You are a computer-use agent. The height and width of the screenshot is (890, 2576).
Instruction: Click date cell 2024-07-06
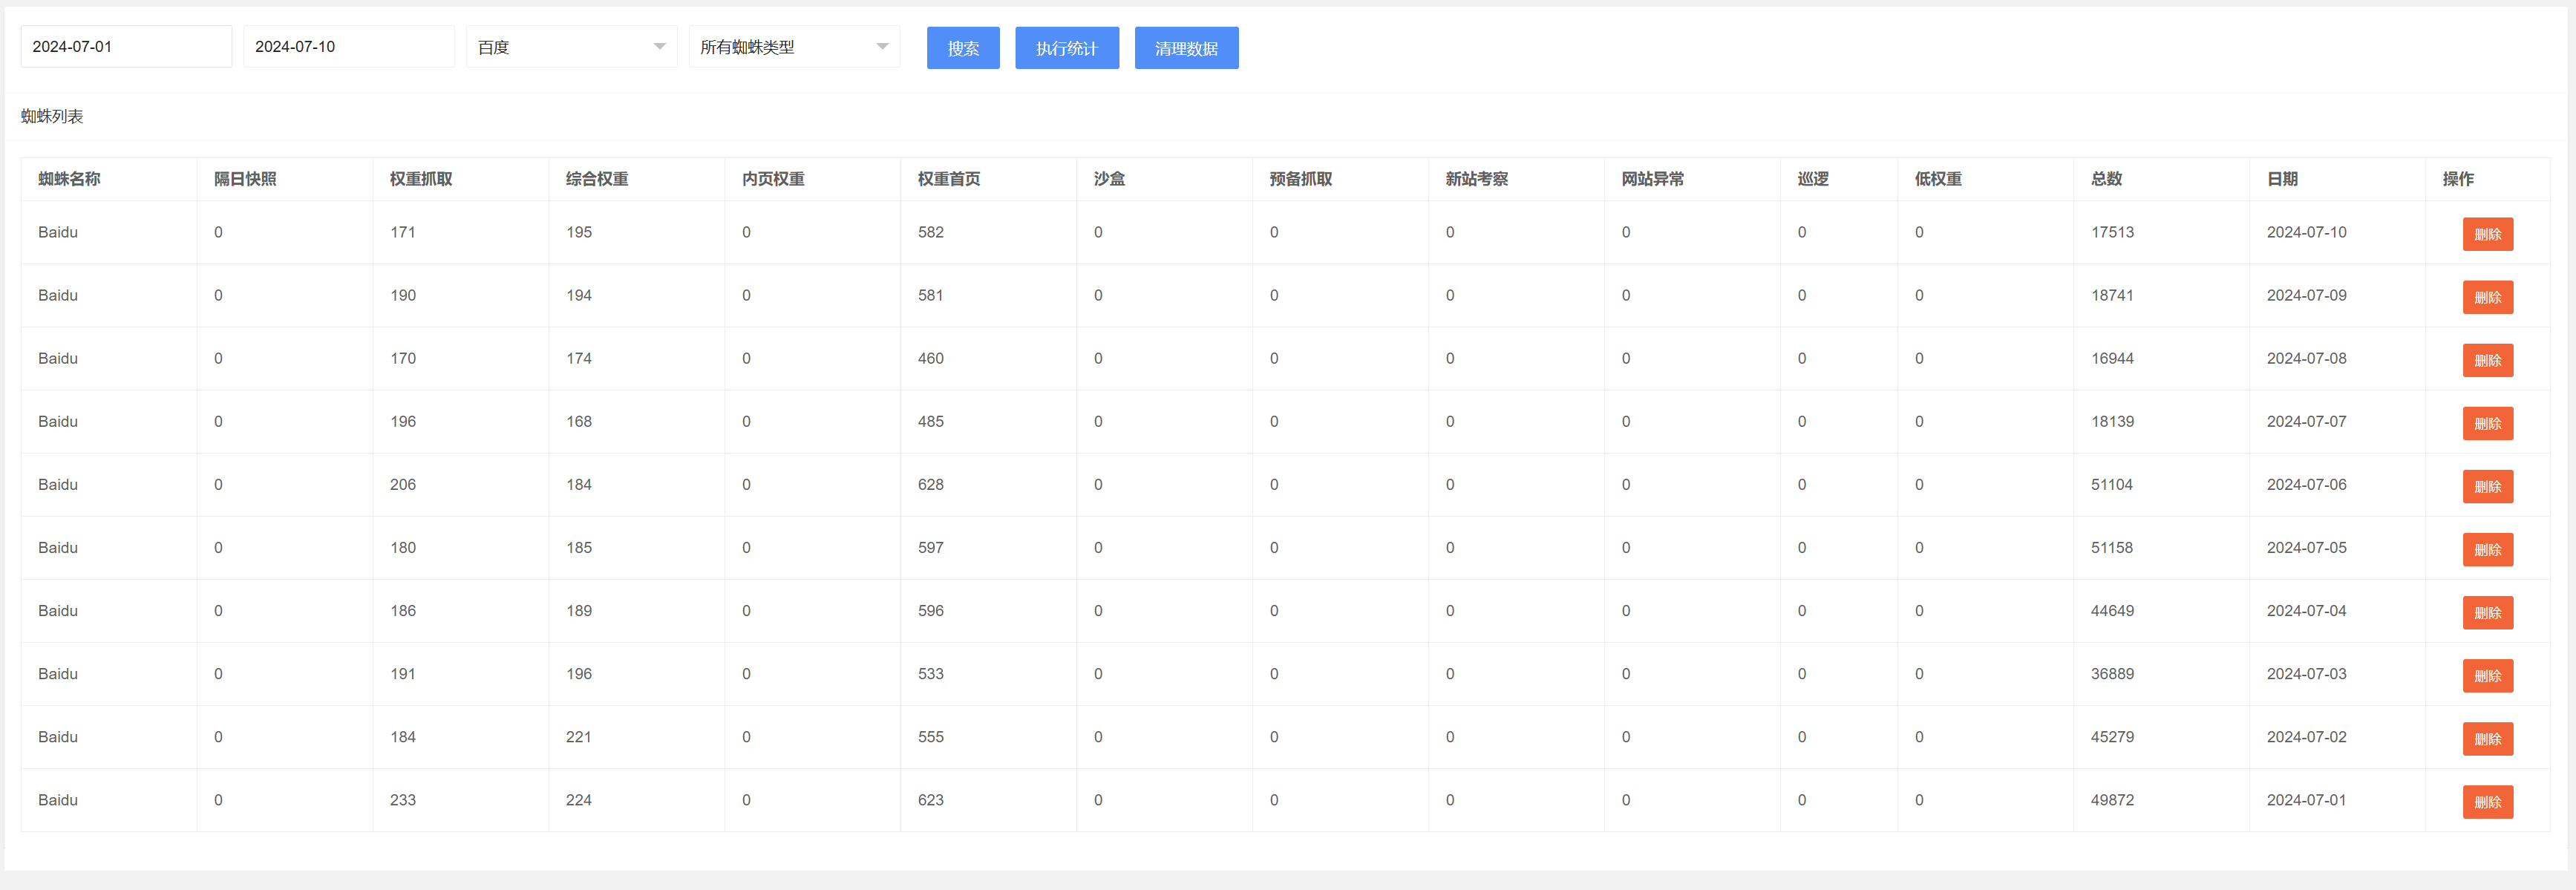pos(2306,484)
